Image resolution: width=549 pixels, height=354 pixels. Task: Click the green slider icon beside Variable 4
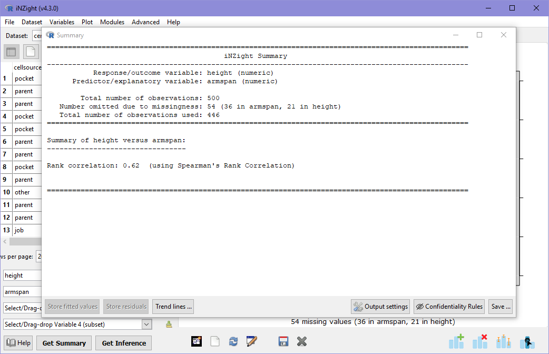[x=169, y=324]
